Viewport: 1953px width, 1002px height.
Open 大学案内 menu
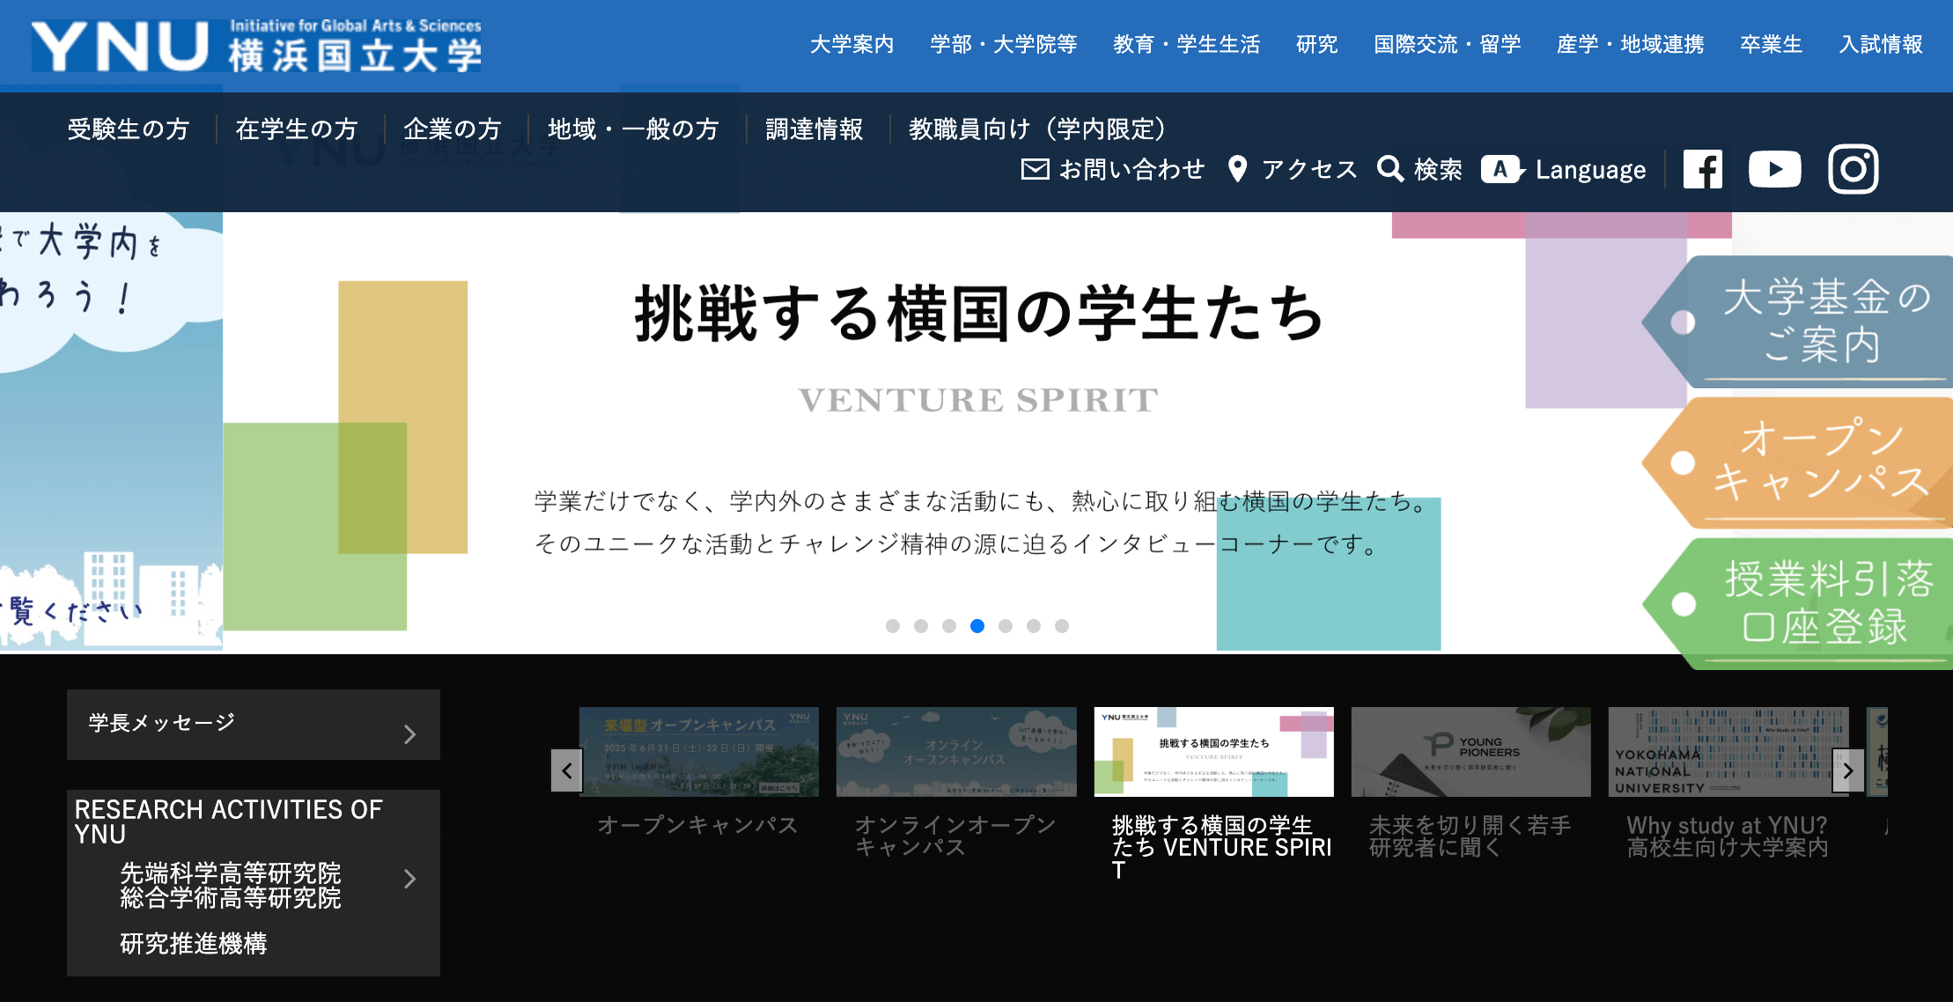pyautogui.click(x=851, y=44)
